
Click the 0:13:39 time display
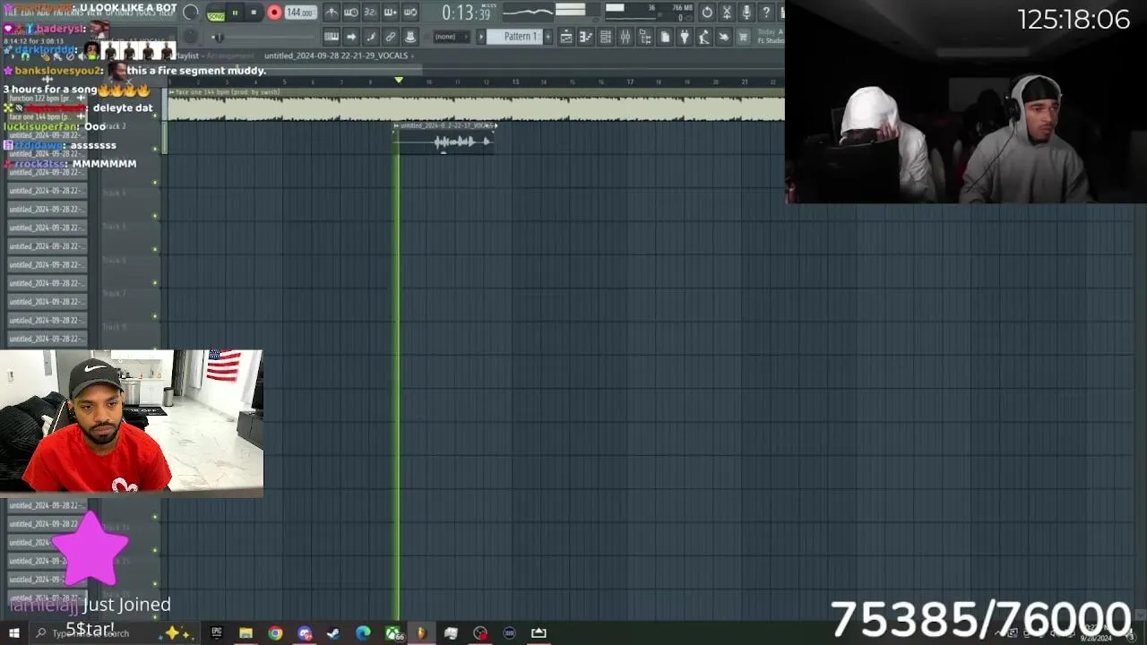(466, 13)
